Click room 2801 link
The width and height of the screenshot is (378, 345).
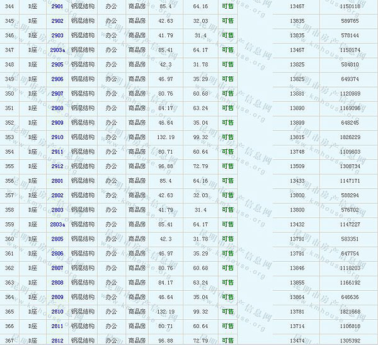coord(57,181)
